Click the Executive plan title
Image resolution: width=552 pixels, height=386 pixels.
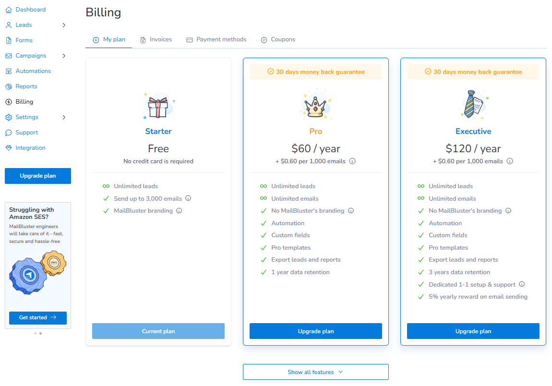[x=473, y=132]
